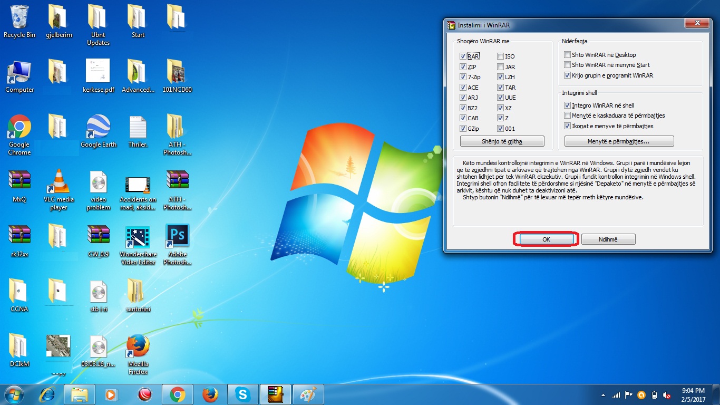Viewport: 720px width, 405px height.
Task: Toggle the GZip checkbox
Action: (463, 129)
